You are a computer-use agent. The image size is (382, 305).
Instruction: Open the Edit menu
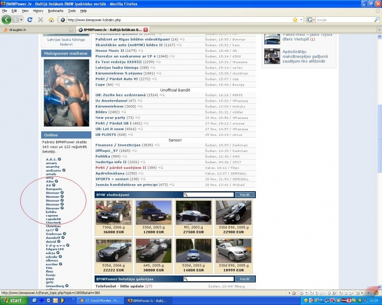coord(14,11)
